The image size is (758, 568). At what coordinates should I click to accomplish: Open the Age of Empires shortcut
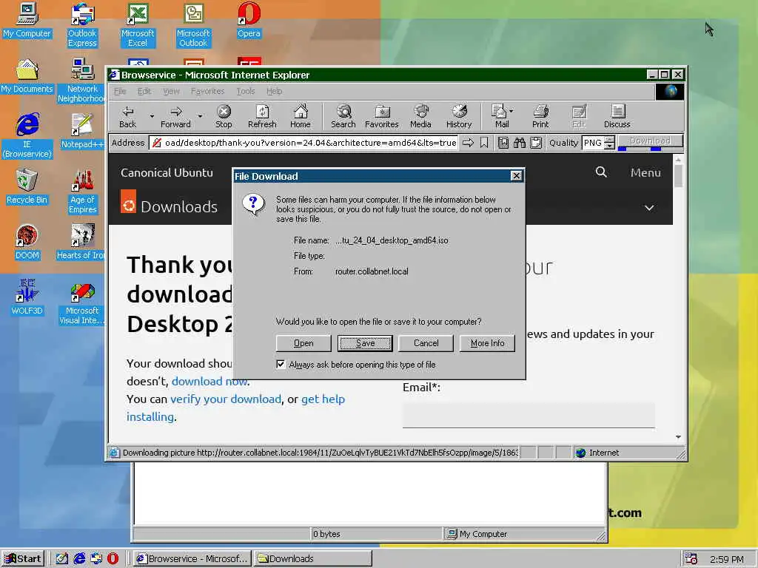click(x=83, y=192)
